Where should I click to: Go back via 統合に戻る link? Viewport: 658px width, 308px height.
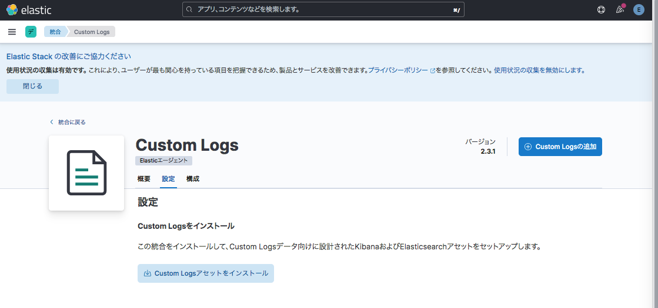[x=71, y=122]
